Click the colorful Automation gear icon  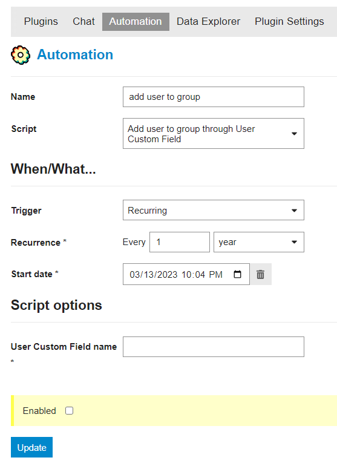[21, 55]
